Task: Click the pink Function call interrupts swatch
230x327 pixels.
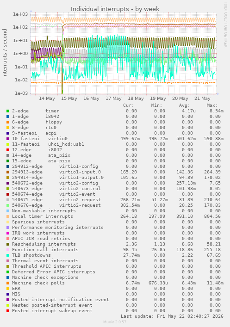Action: click(x=8, y=250)
